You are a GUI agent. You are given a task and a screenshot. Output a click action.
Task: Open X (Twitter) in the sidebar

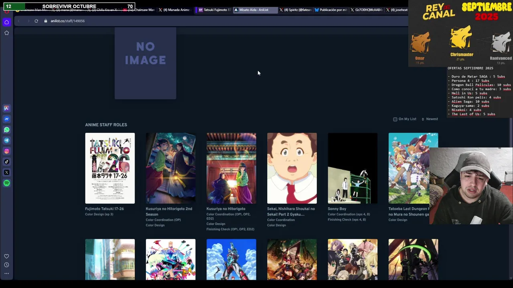click(x=6, y=172)
